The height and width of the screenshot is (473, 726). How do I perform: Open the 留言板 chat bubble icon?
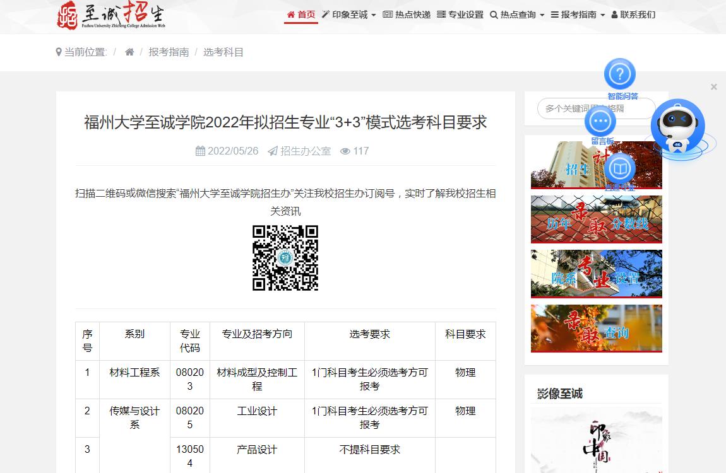point(600,122)
